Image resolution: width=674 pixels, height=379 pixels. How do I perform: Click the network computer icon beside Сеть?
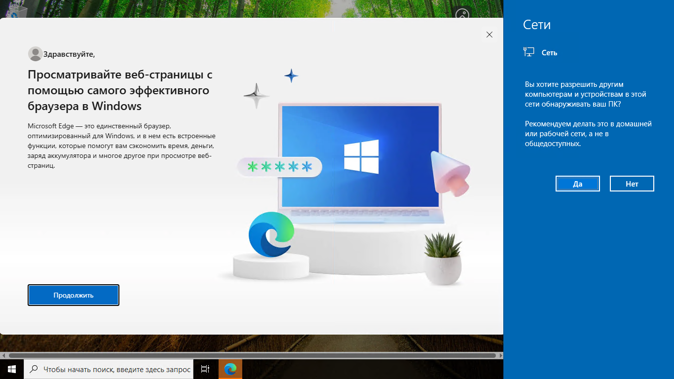pos(529,52)
